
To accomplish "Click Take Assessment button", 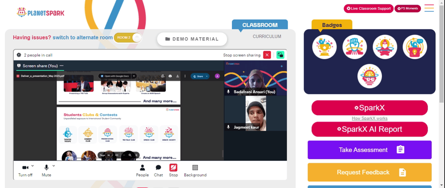I will pos(369,150).
